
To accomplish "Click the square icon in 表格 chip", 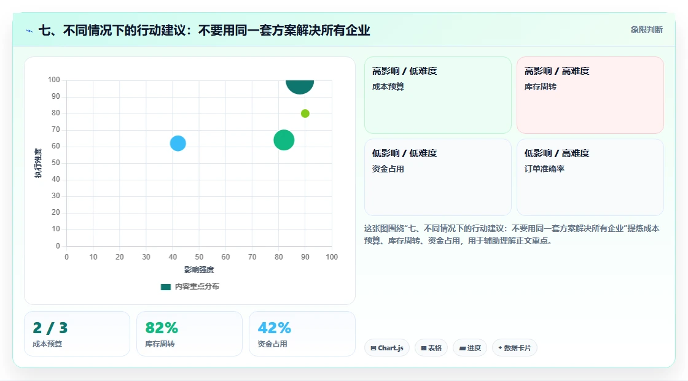I will (424, 348).
